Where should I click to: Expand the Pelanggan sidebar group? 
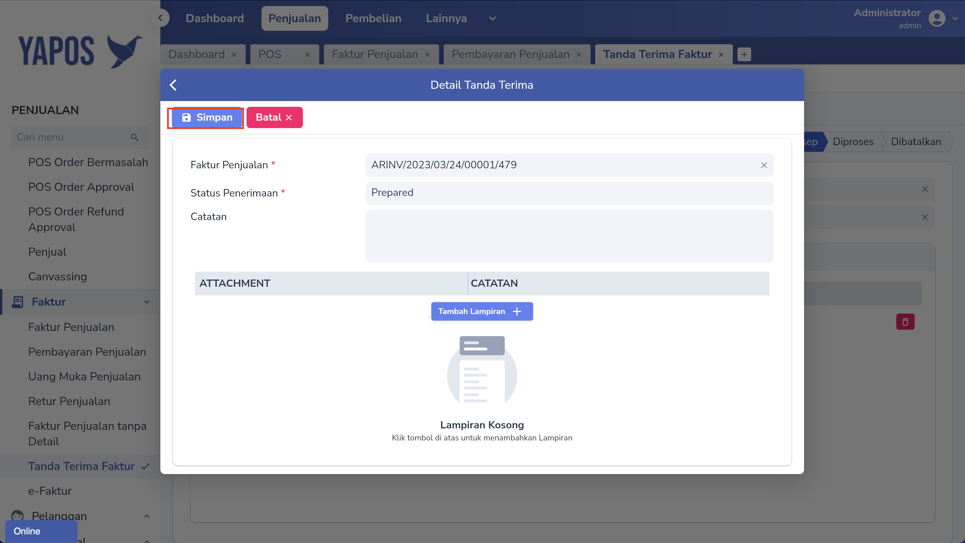[x=147, y=516]
